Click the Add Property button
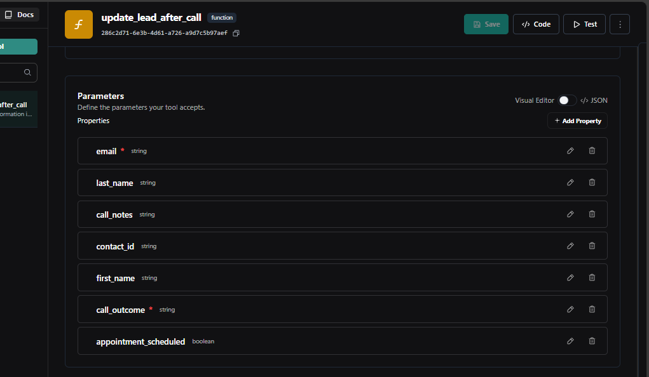This screenshot has width=649, height=377. pos(577,121)
